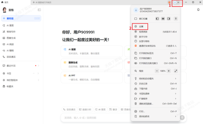The height and width of the screenshot is (124, 203).
Task: Enter fullscreen via zoom row expand icon
Action: [176, 71]
